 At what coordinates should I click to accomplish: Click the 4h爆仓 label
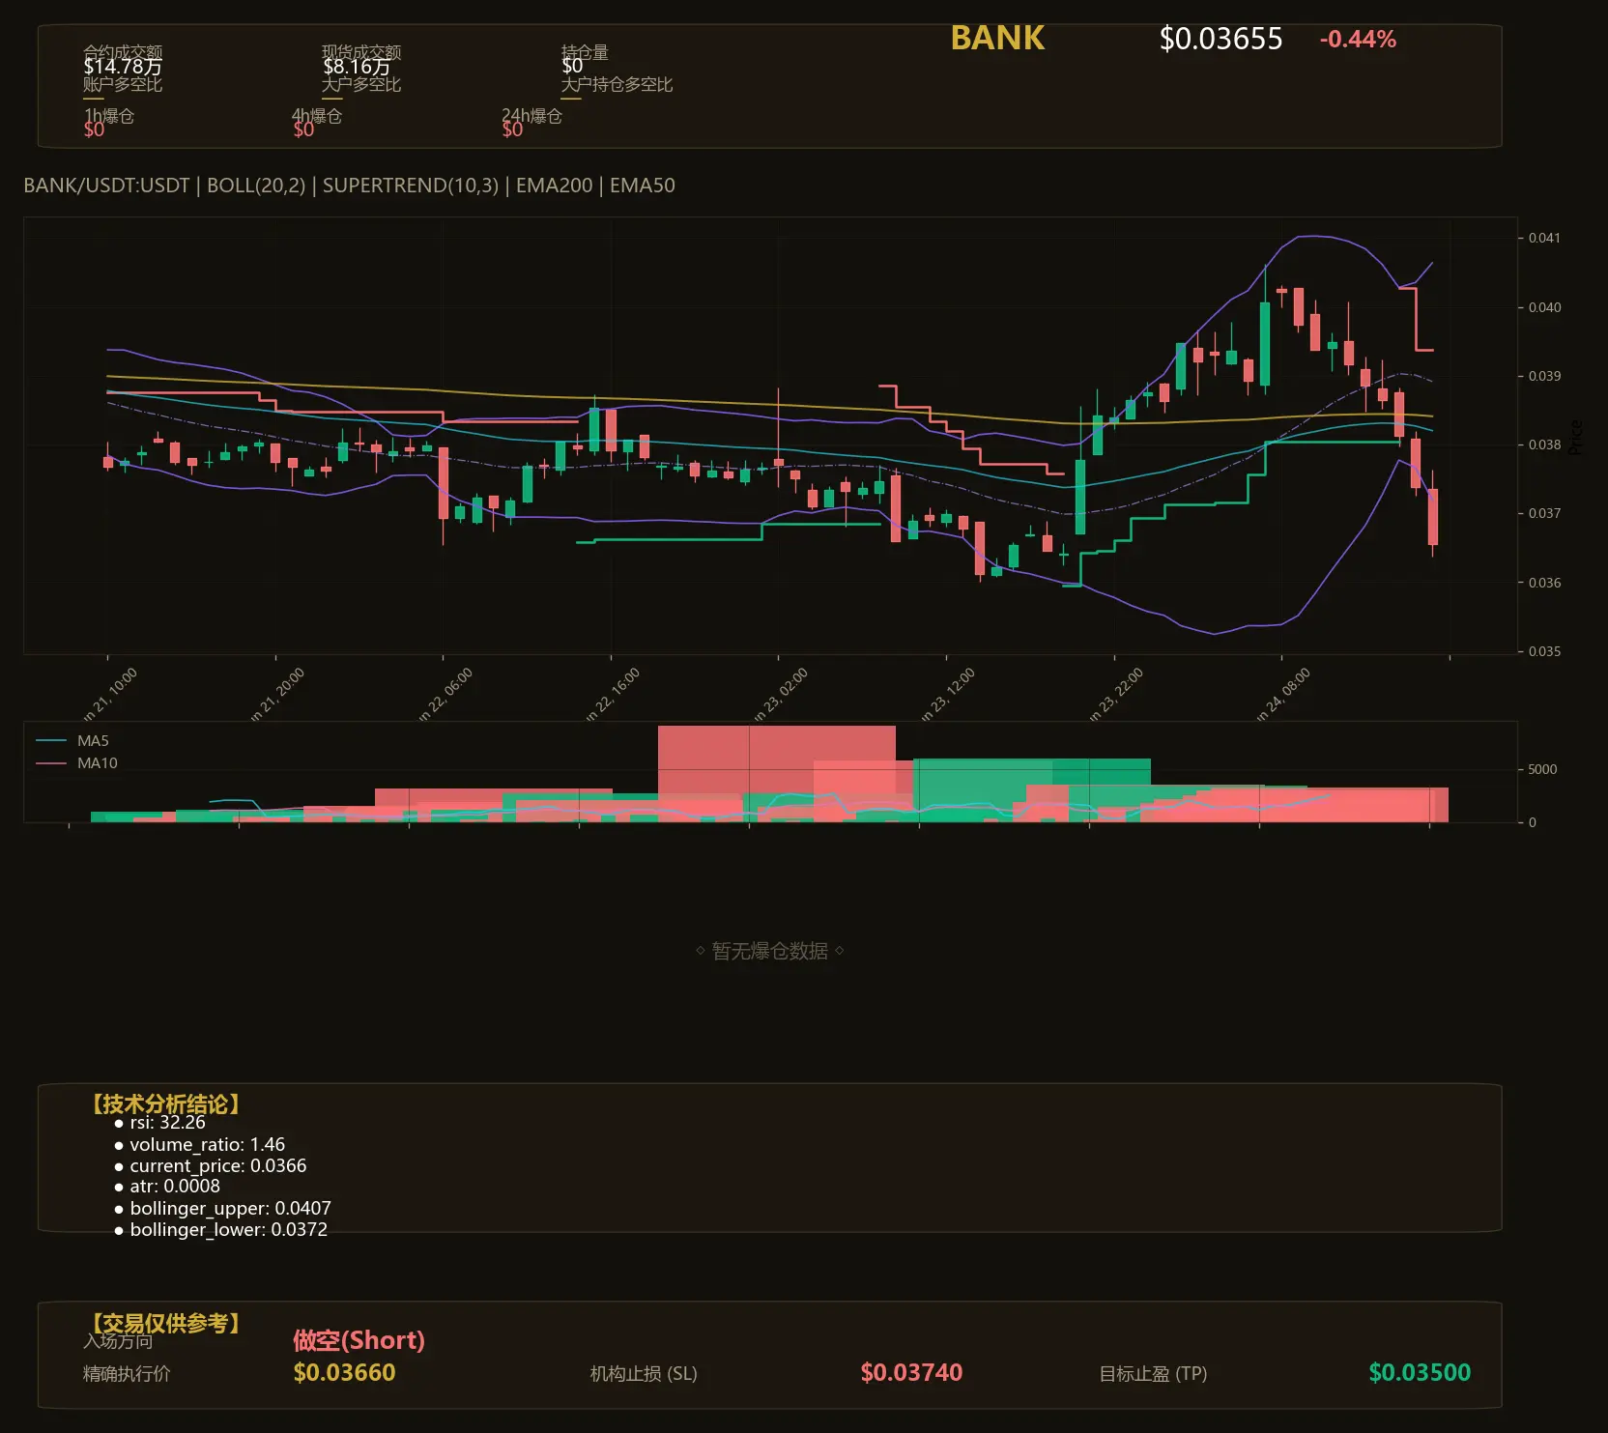pyautogui.click(x=318, y=116)
